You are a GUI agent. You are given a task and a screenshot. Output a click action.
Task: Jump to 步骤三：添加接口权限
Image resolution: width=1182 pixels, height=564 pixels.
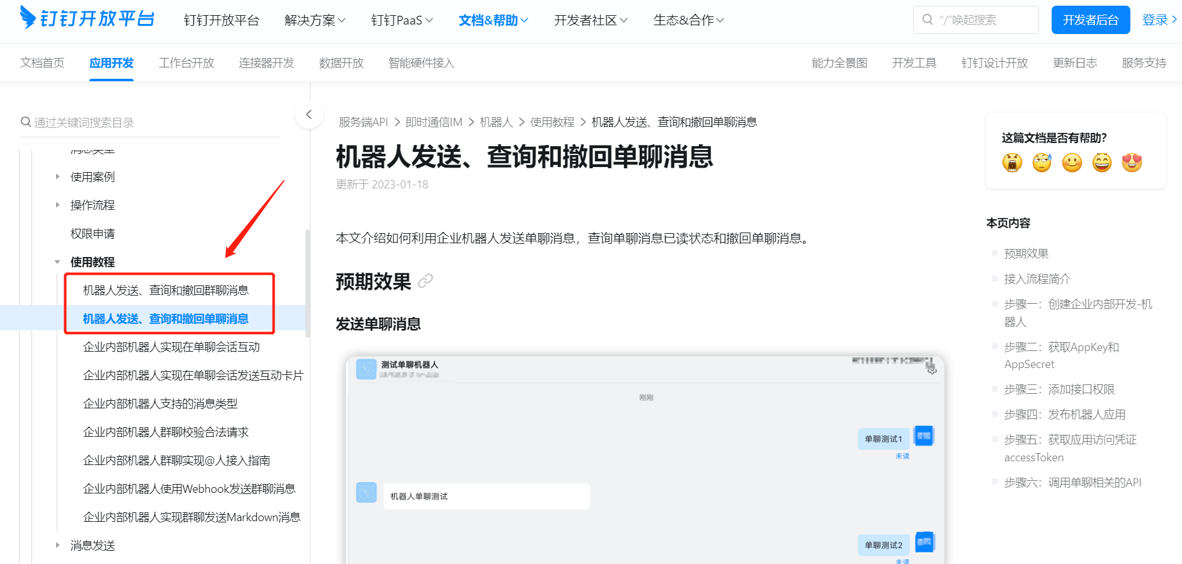pos(1059,389)
